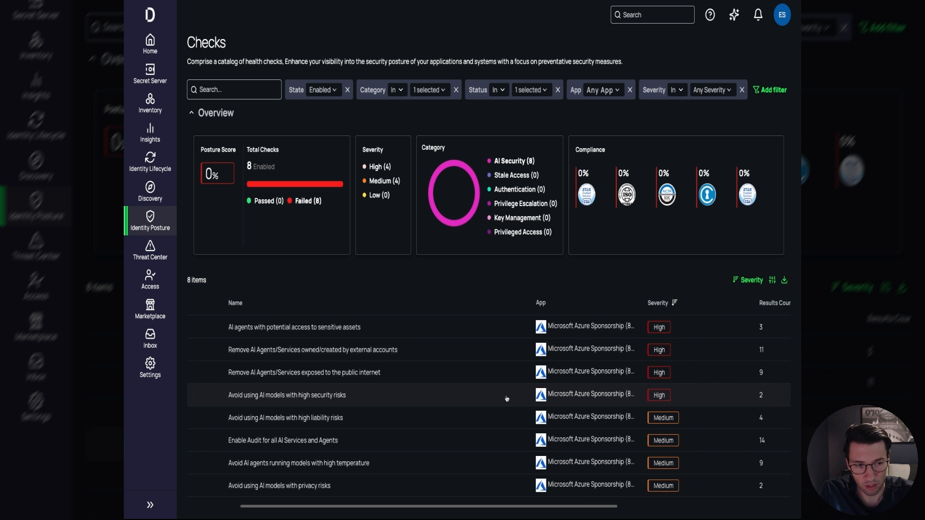Open Settings from the sidebar
The image size is (925, 520).
[150, 367]
